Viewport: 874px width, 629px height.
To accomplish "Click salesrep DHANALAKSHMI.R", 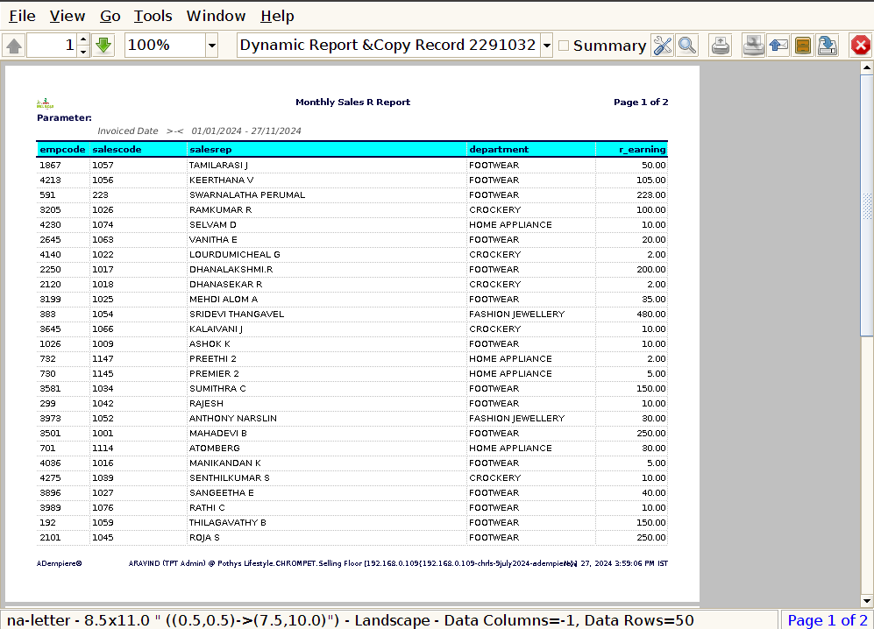I will [231, 270].
